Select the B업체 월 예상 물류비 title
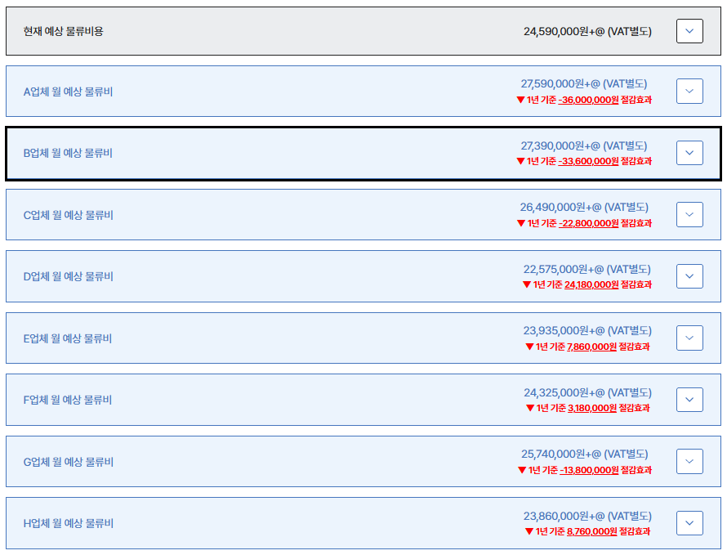The width and height of the screenshot is (727, 555). coord(68,153)
